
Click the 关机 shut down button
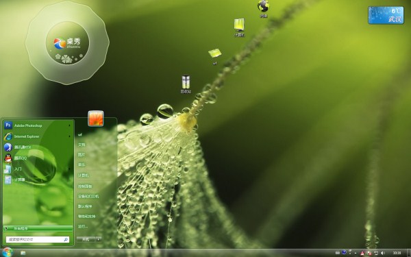click(x=86, y=239)
